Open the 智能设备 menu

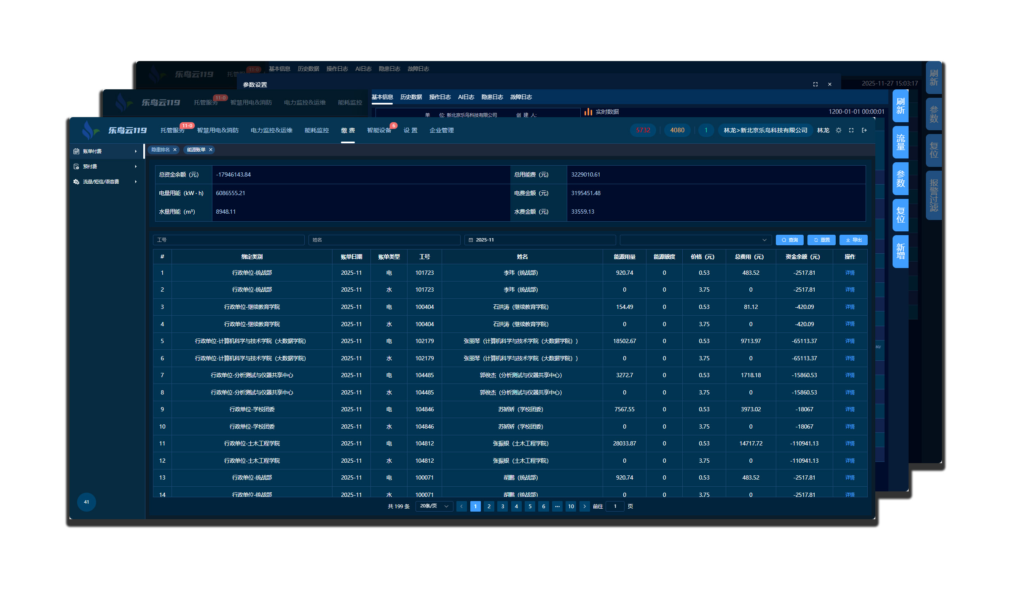[x=379, y=131]
